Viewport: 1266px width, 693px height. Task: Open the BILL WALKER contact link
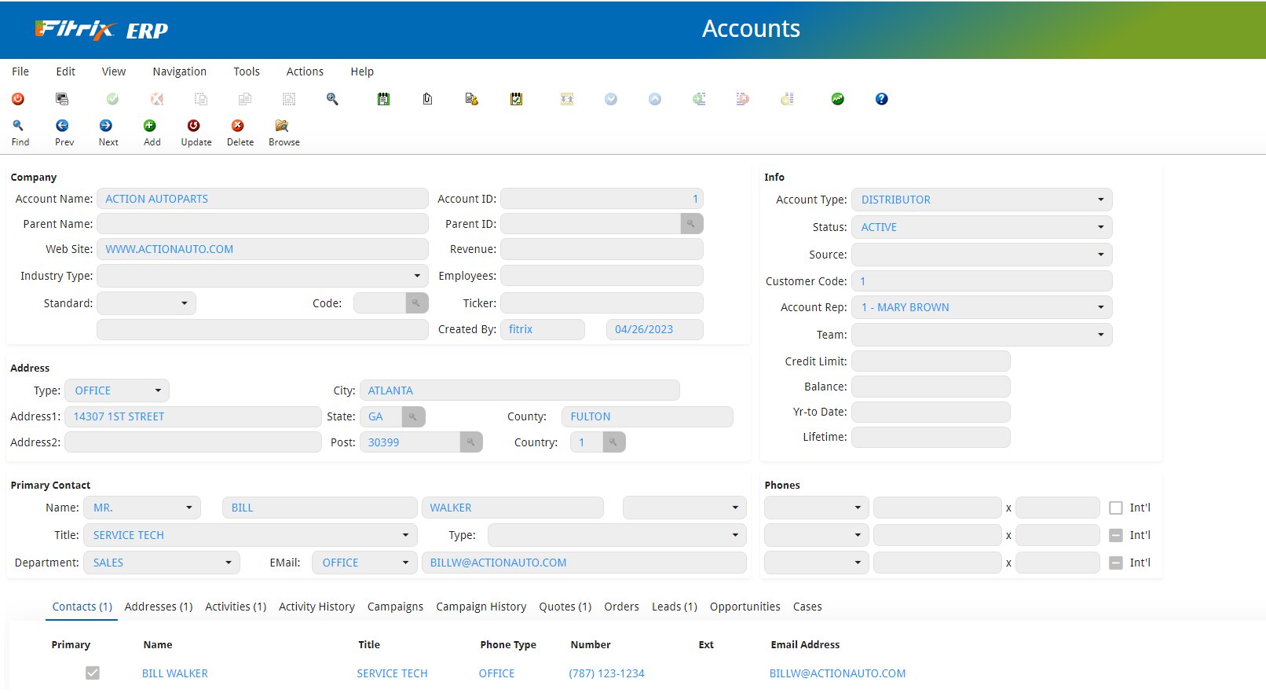(174, 673)
